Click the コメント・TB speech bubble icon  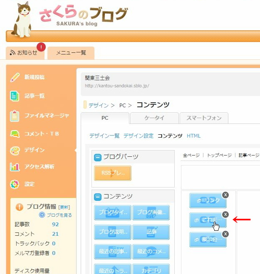[x=15, y=134]
